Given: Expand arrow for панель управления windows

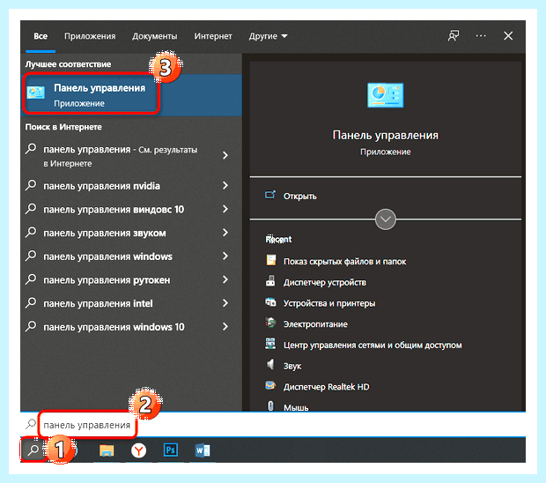Looking at the screenshot, I should (x=225, y=256).
